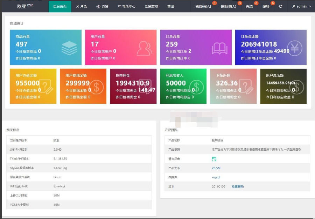Click the 产品团队 section heading

coord(171,130)
